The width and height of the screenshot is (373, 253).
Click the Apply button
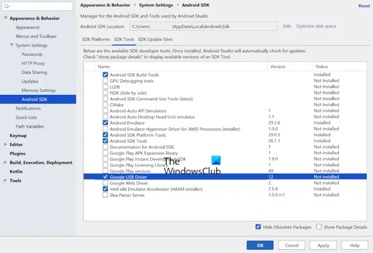[x=323, y=245]
